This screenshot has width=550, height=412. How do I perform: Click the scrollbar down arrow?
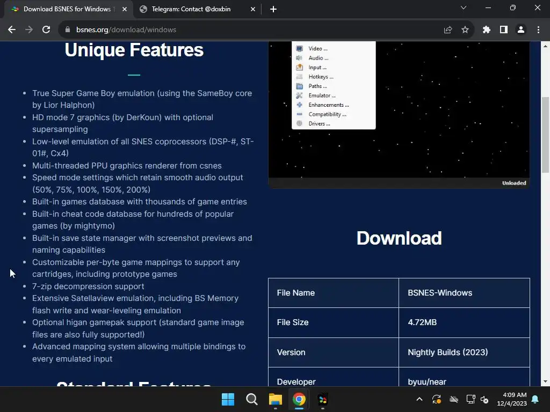[x=545, y=382]
